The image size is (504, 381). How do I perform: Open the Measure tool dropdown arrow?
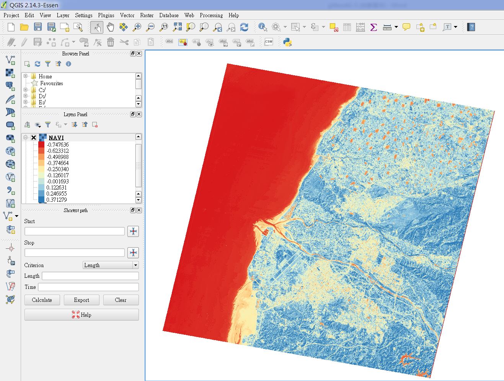pyautogui.click(x=396, y=27)
